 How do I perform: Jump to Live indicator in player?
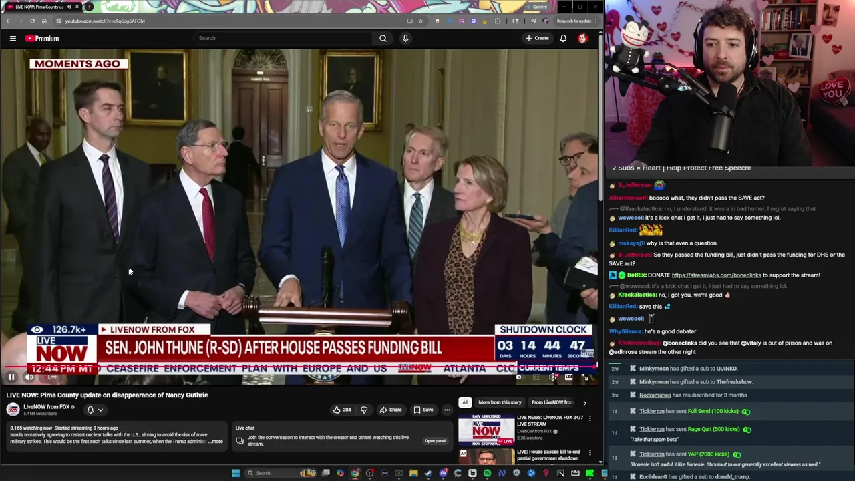pos(51,377)
